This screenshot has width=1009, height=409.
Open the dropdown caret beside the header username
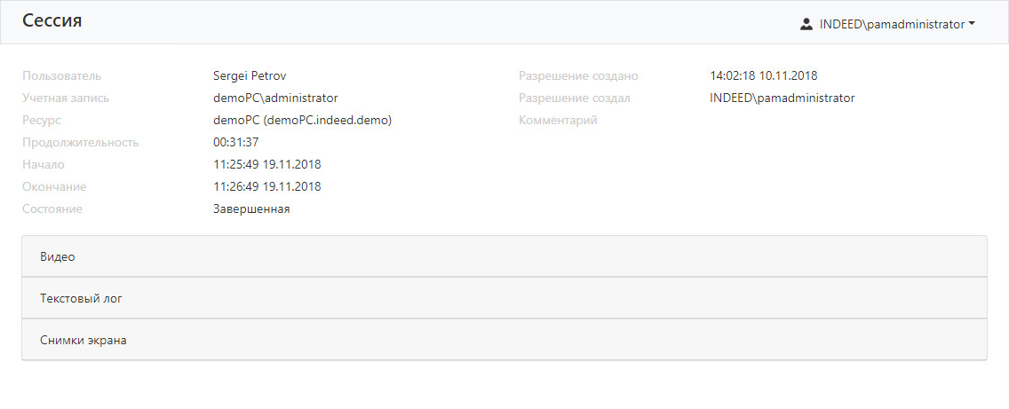(973, 25)
